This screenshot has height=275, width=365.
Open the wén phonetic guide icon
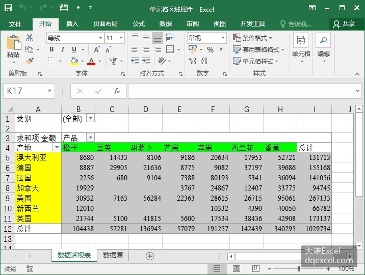click(x=113, y=61)
